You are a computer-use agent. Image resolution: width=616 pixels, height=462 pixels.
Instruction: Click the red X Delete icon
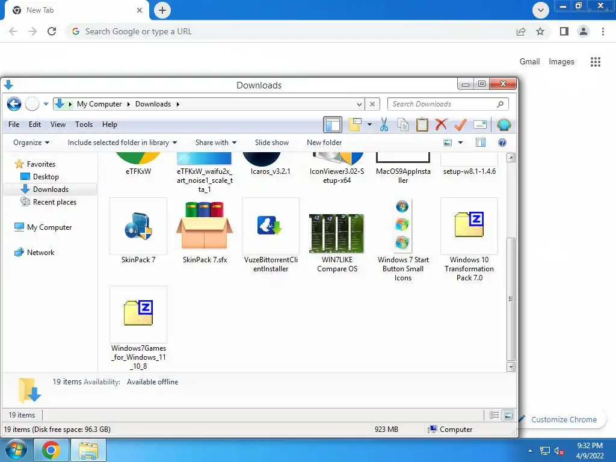(x=441, y=125)
